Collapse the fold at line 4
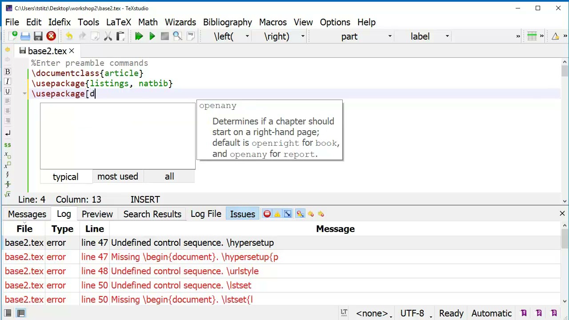The image size is (569, 320). click(x=24, y=93)
